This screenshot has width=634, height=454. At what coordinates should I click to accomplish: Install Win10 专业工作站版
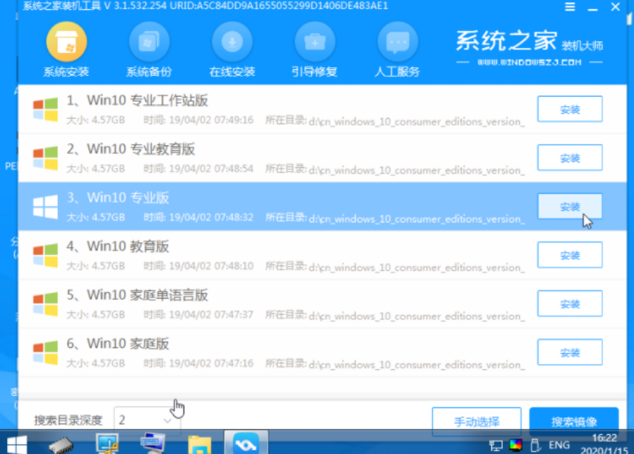(570, 109)
